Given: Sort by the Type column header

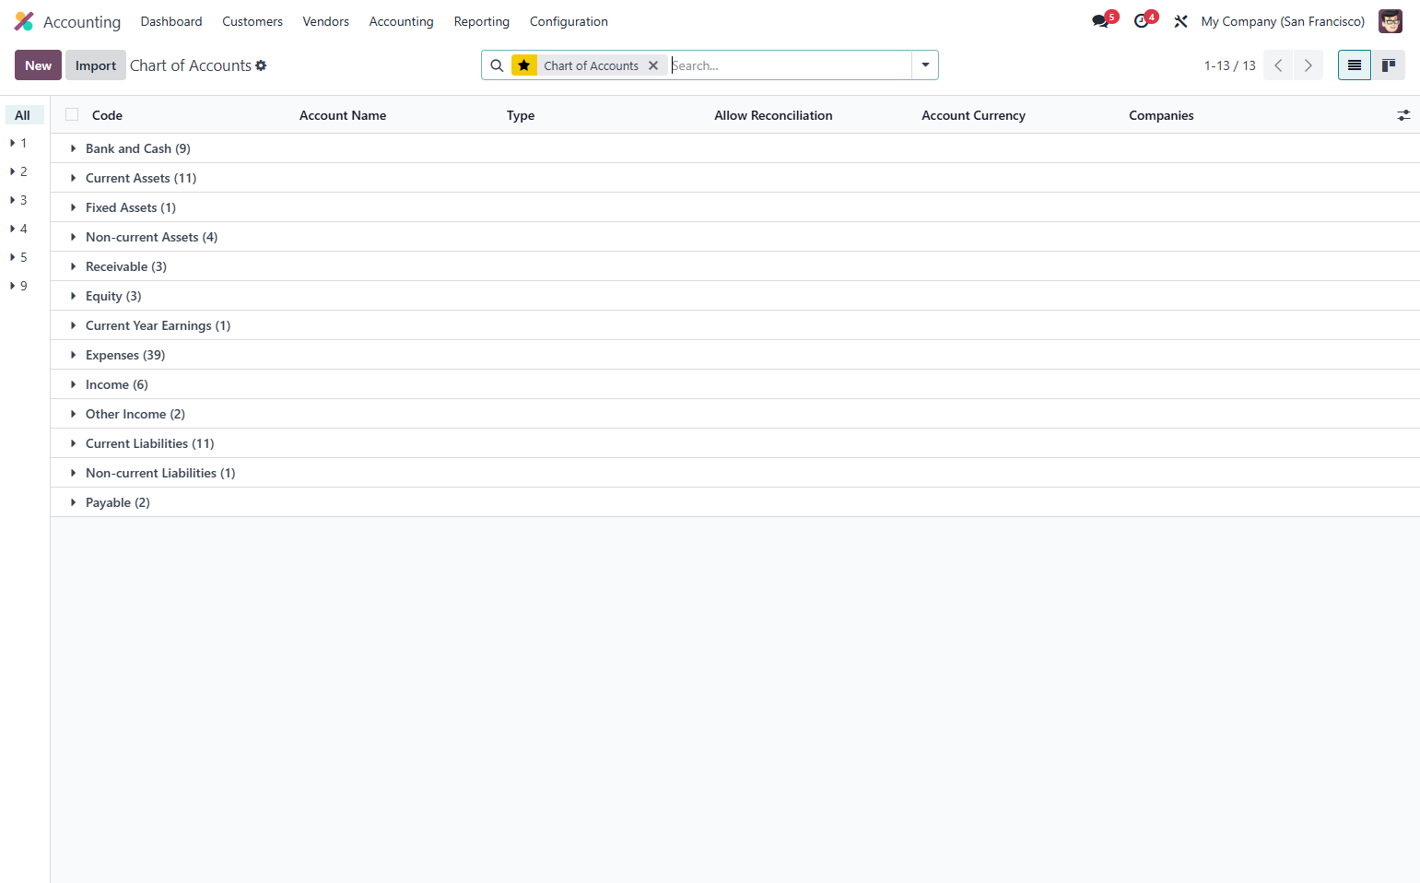Looking at the screenshot, I should [x=521, y=115].
